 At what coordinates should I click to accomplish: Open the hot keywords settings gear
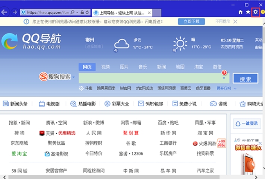[x=81, y=88]
